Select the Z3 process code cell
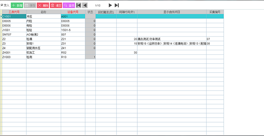 tap(14, 44)
